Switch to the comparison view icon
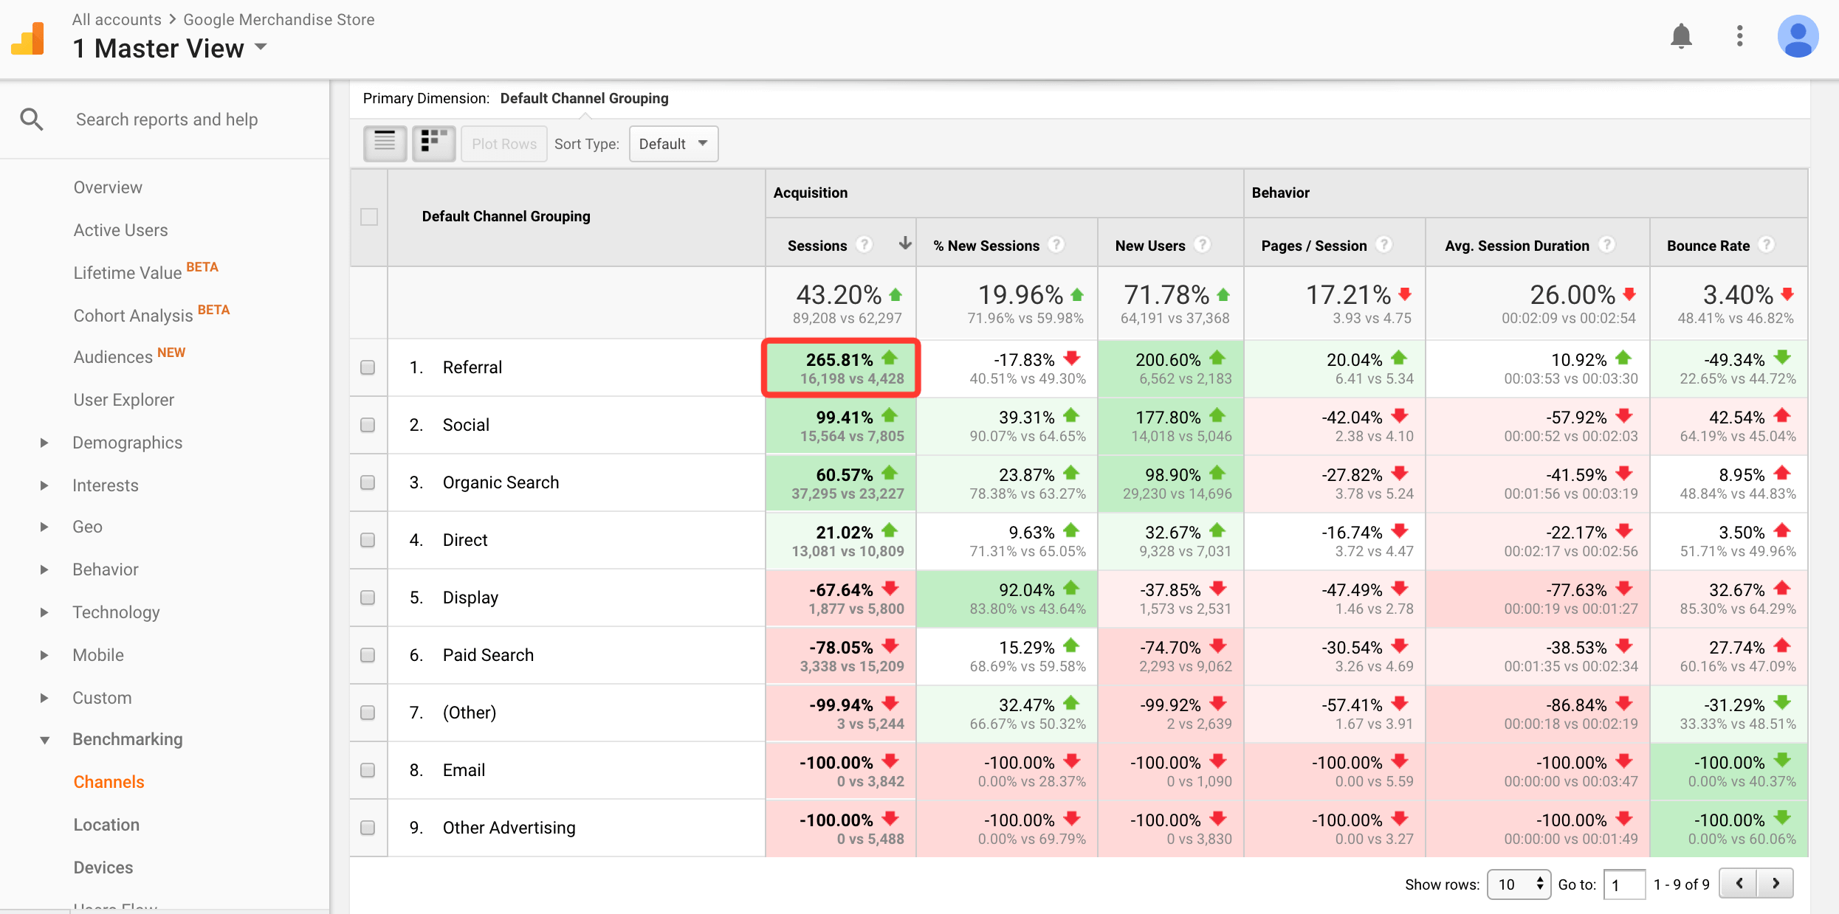1839x914 pixels. 434,143
